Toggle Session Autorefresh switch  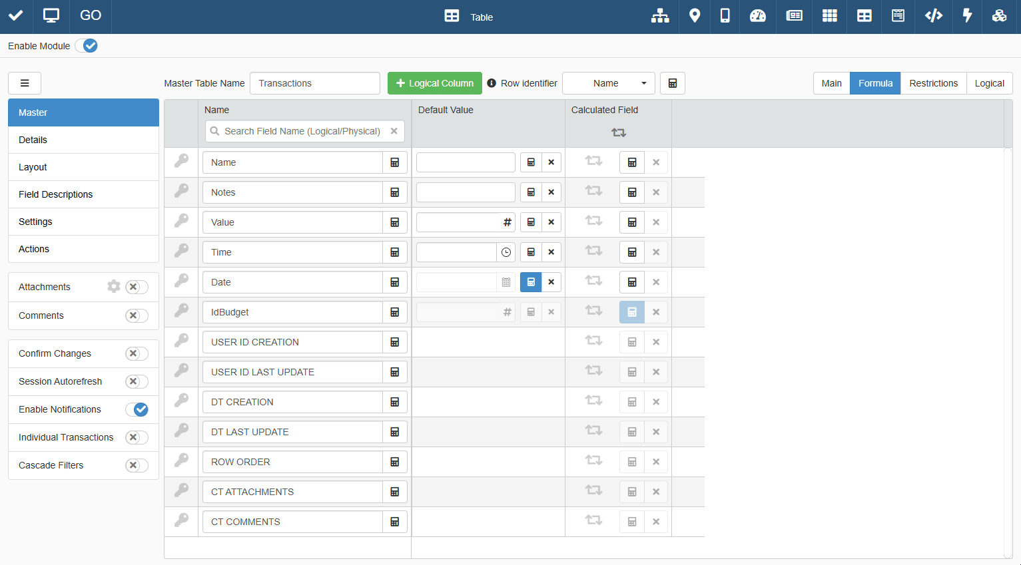point(137,381)
